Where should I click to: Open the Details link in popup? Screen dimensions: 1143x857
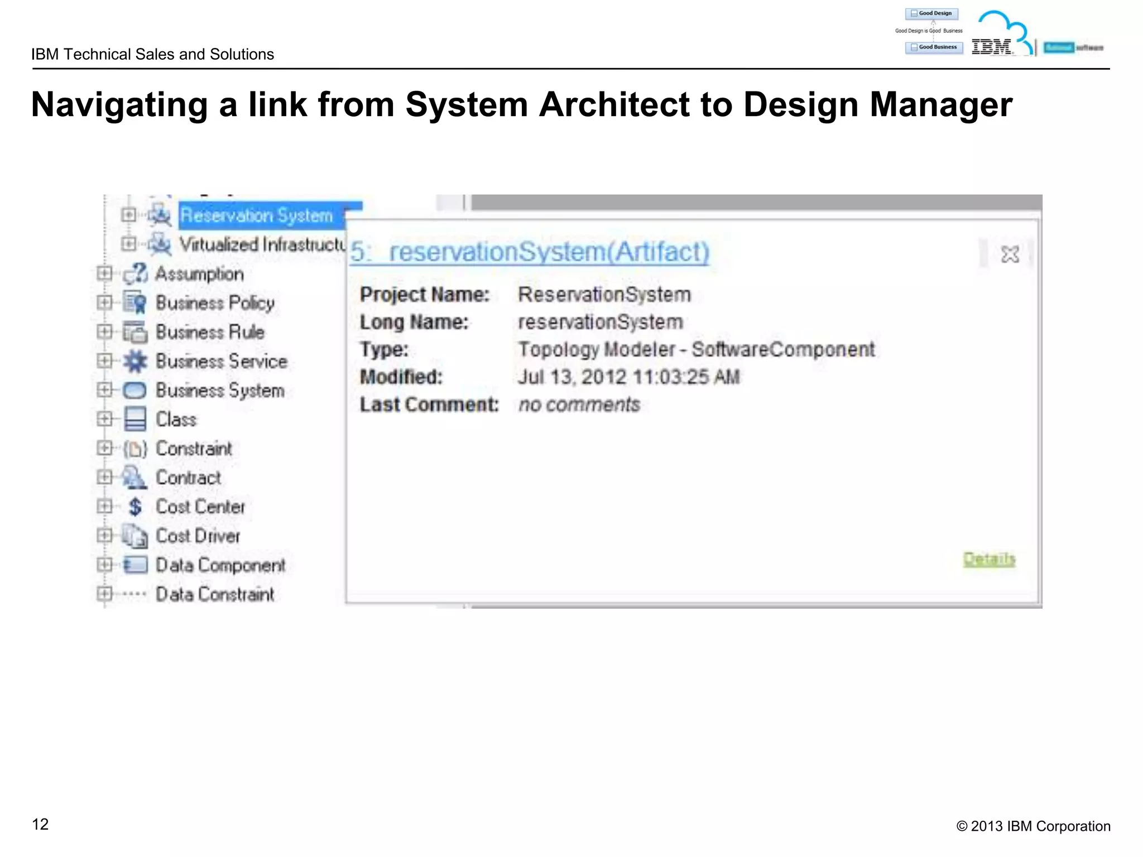(989, 559)
